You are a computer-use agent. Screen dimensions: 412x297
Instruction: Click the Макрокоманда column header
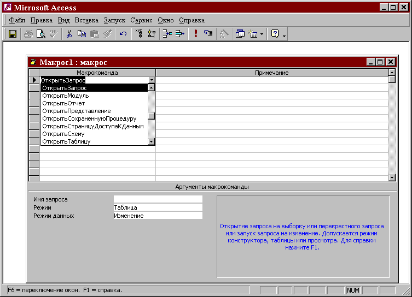97,73
